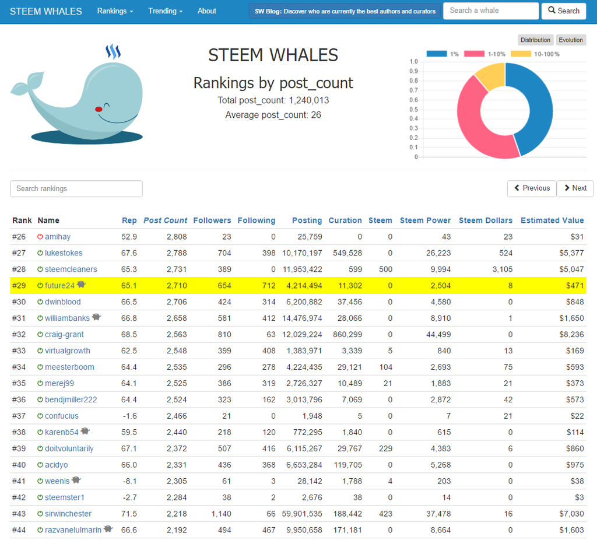This screenshot has width=597, height=540.
Task: Focus the Search rankings input field
Action: click(x=76, y=189)
